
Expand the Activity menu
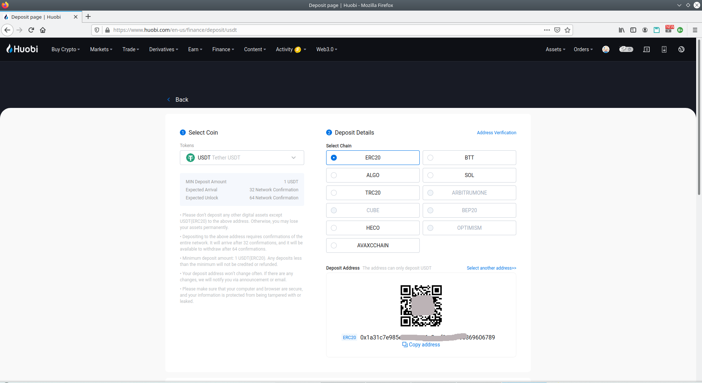(x=291, y=49)
